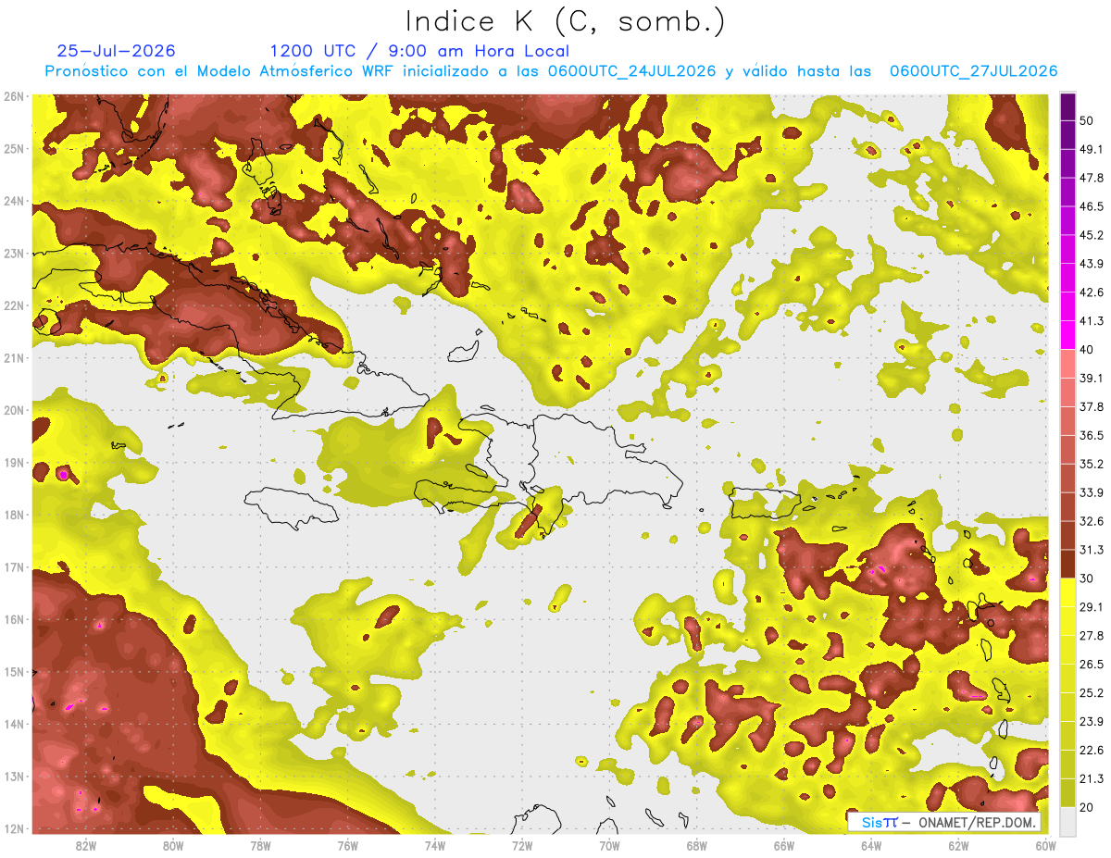
Task: Click the "SisTT - ONAMET/REP.DOM." credit label
Action: coord(943,822)
